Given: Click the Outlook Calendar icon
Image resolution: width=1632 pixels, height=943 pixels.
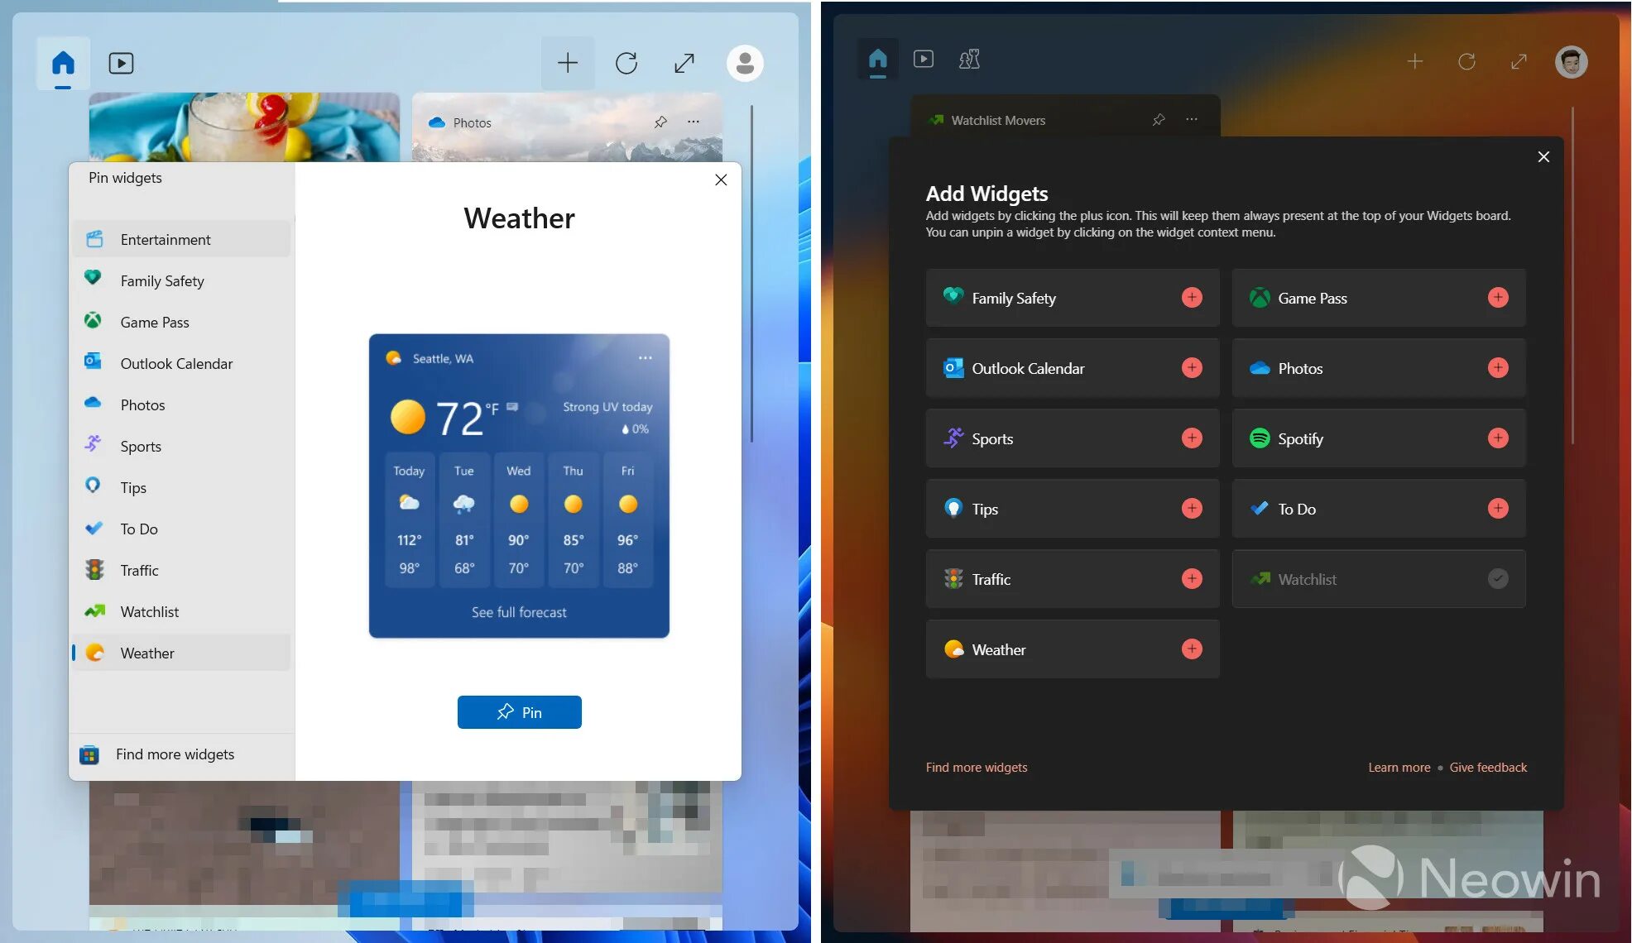Looking at the screenshot, I should coord(94,362).
